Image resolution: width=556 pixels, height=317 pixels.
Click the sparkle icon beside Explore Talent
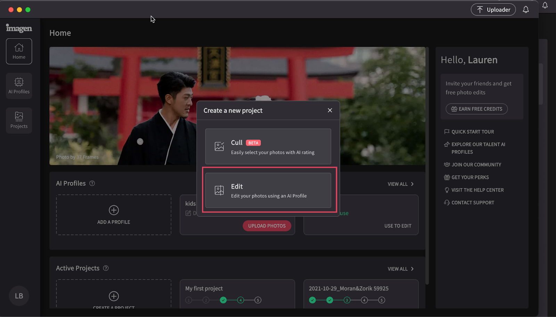[x=447, y=144]
